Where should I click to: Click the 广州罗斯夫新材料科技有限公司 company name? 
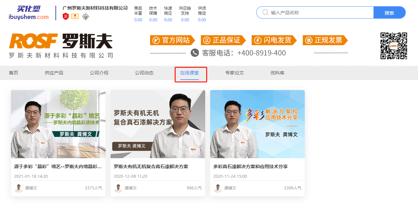95,8
